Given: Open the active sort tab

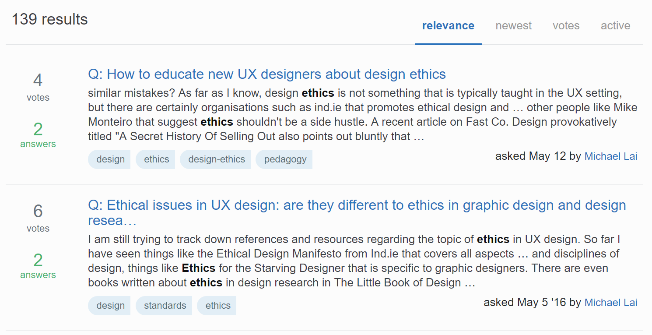Looking at the screenshot, I should pyautogui.click(x=615, y=26).
